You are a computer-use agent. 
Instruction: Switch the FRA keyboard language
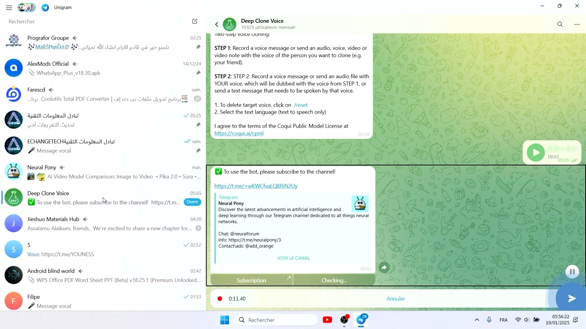click(504, 320)
